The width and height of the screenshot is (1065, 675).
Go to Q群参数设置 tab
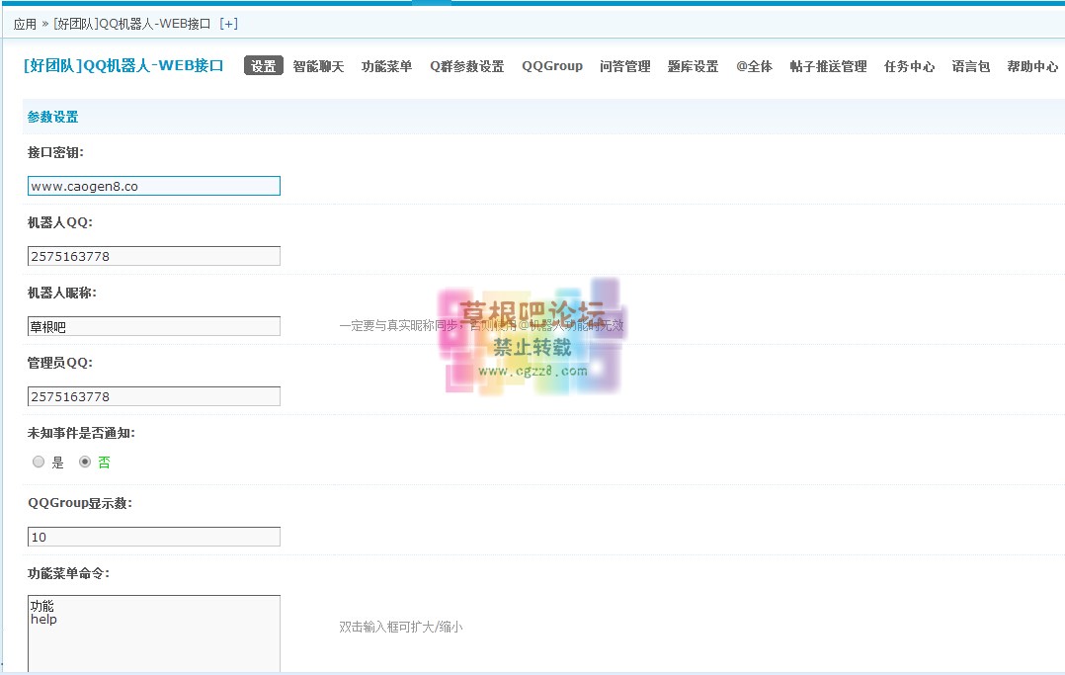point(466,67)
